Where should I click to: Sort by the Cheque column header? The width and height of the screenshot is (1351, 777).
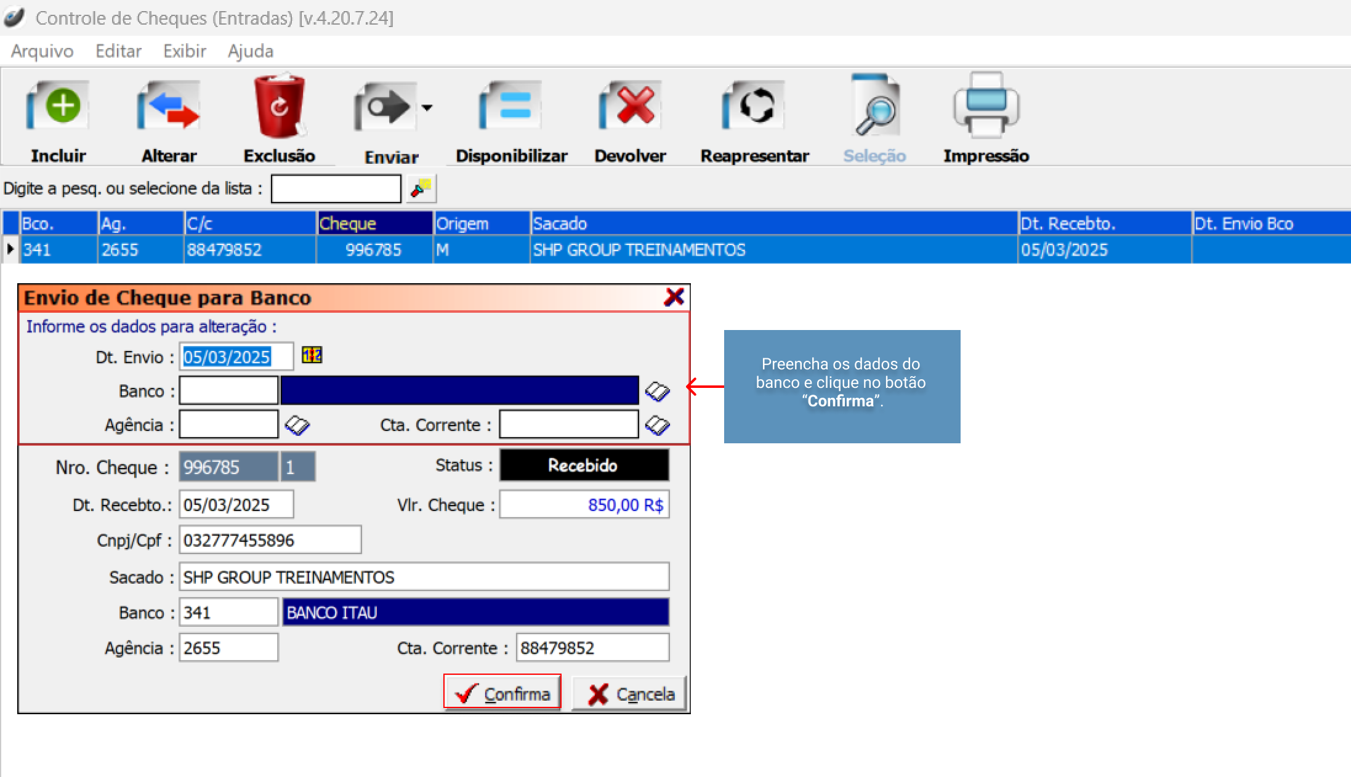pos(374,223)
